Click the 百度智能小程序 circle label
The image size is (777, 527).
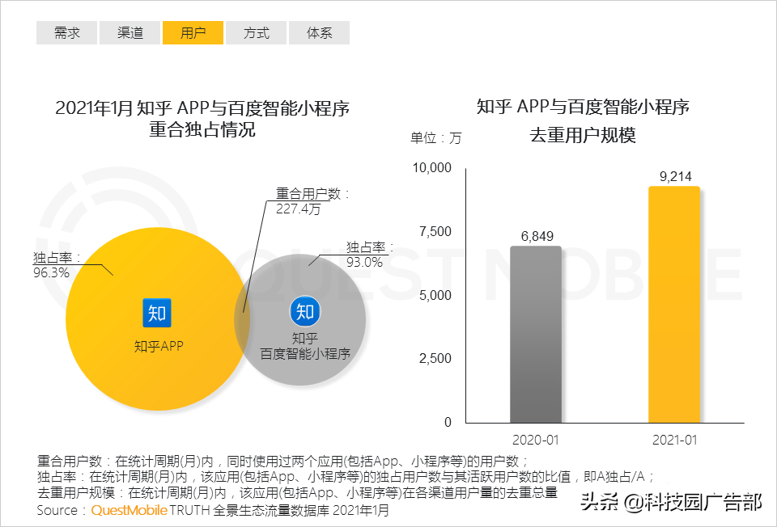click(305, 353)
